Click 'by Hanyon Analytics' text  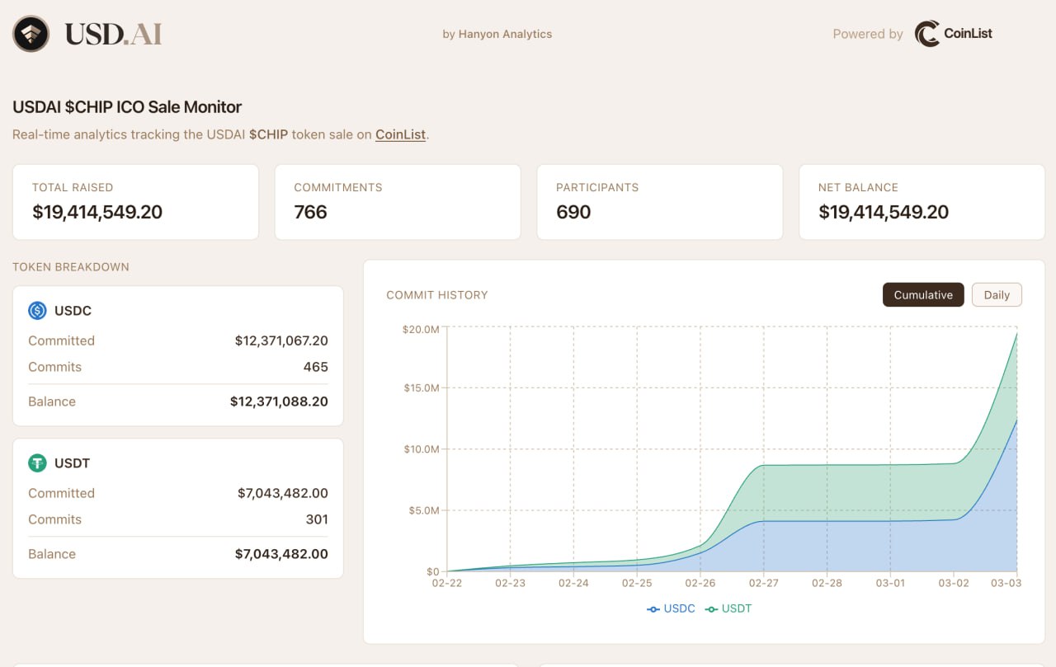497,35
